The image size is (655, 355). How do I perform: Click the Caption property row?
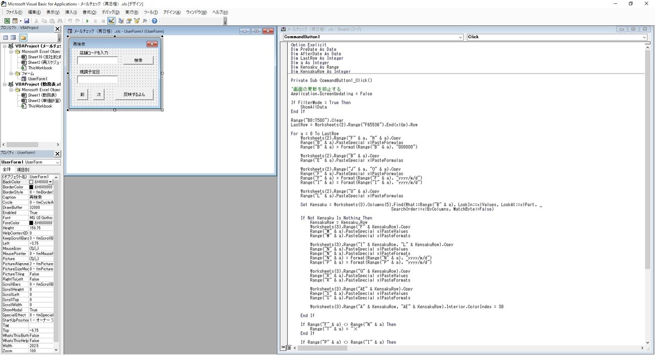27,197
